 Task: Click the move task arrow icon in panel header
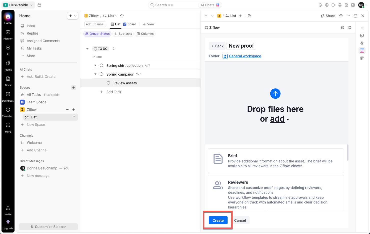(x=250, y=16)
